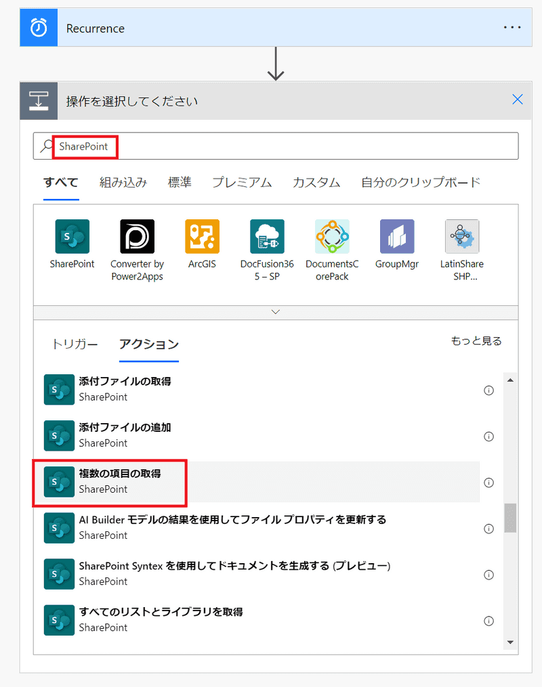Expand the connector list with chevron
The width and height of the screenshot is (542, 687).
click(275, 312)
